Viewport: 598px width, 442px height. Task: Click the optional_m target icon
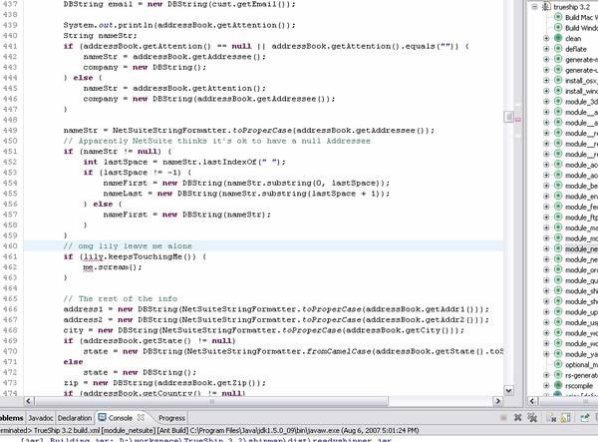tap(557, 364)
